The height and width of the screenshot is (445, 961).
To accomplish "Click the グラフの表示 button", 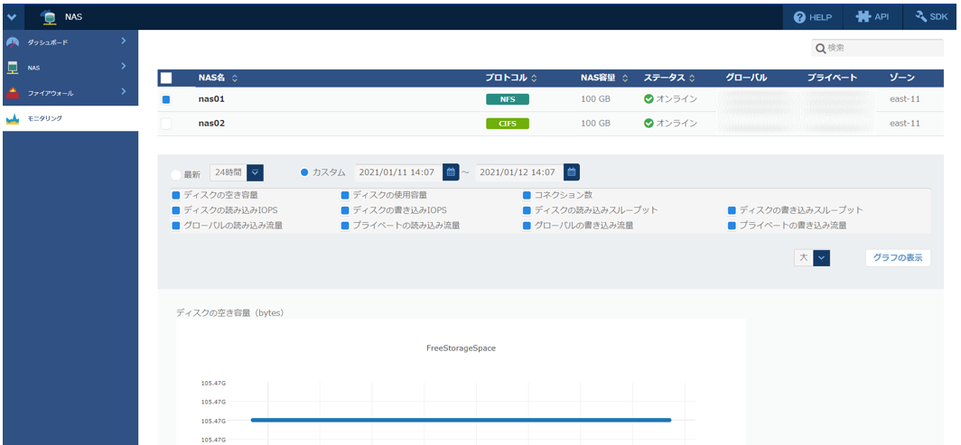I will [x=897, y=258].
